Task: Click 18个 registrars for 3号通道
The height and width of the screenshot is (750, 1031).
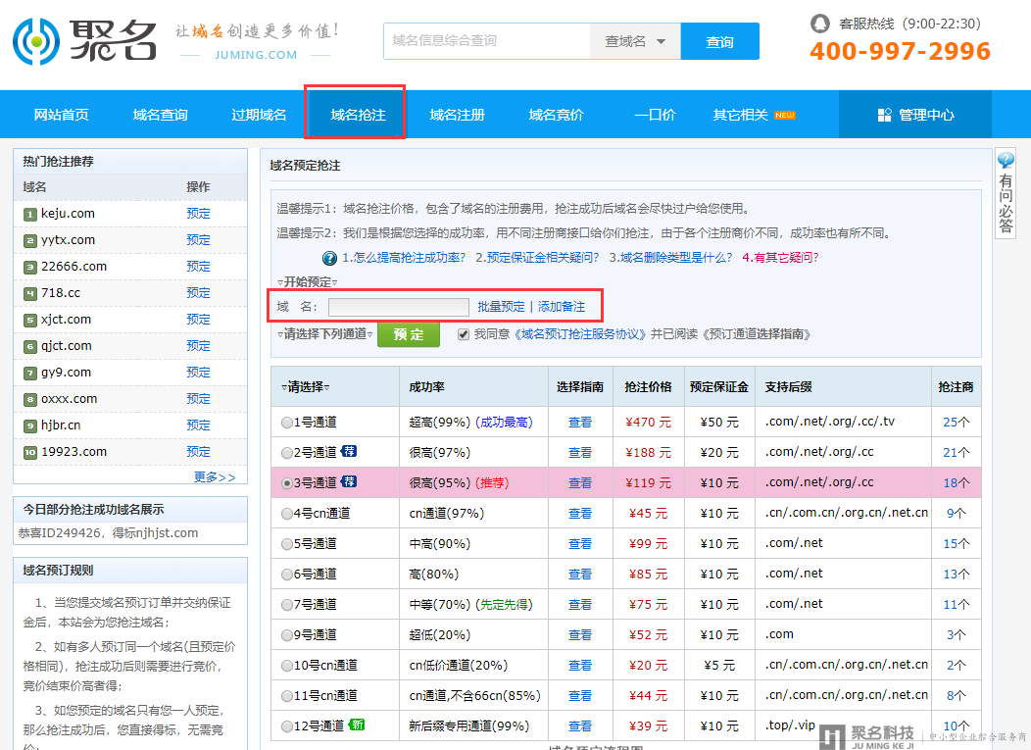Action: pyautogui.click(x=957, y=483)
